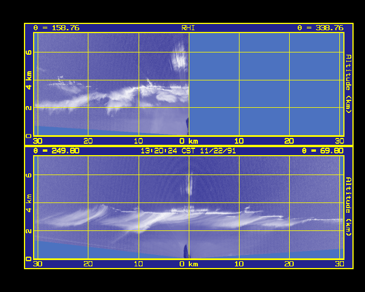Click the θ = 249.80 azimuth label
This screenshot has height=292, width=365.
pyautogui.click(x=56, y=151)
